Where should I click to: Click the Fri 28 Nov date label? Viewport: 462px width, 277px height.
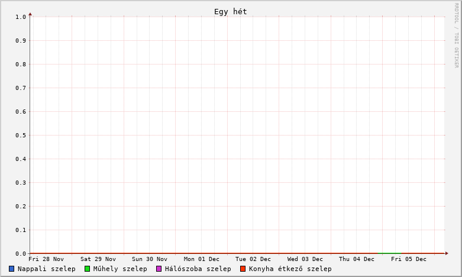(x=46, y=259)
